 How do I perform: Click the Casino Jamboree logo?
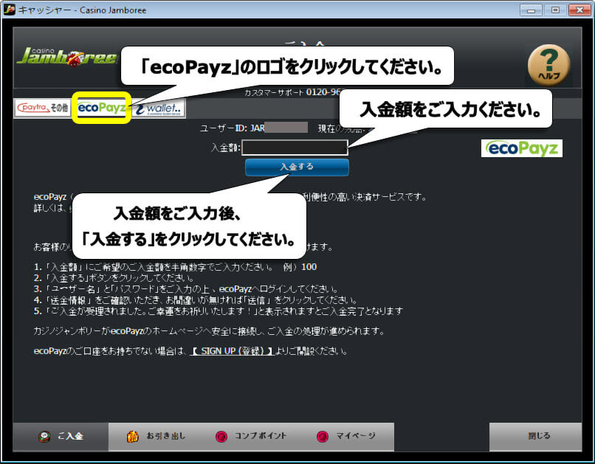coord(67,57)
